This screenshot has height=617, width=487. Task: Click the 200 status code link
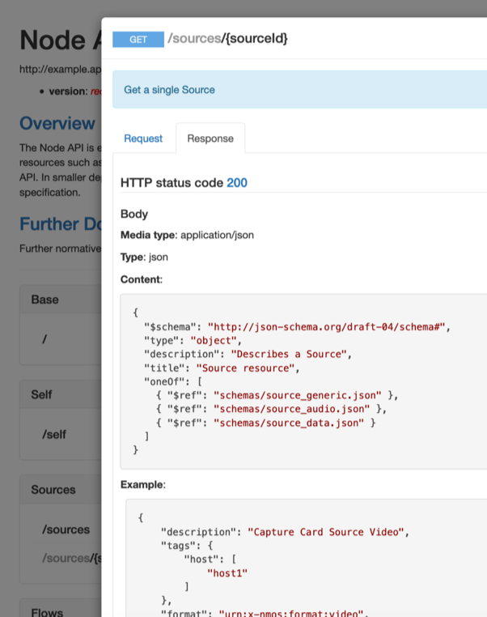tap(237, 183)
